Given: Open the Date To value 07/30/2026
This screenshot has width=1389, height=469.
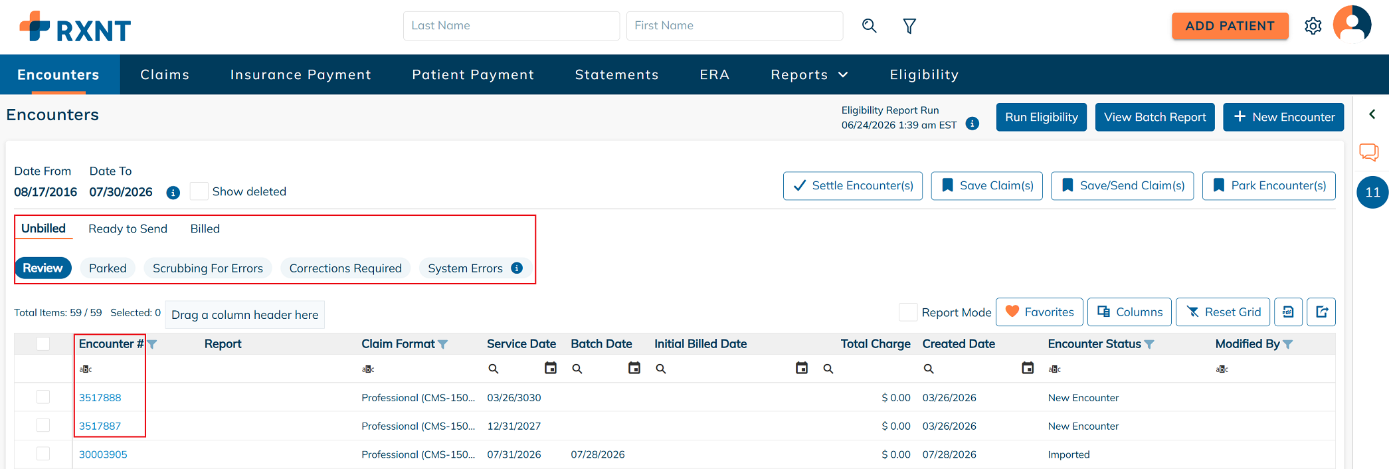Looking at the screenshot, I should [x=121, y=192].
